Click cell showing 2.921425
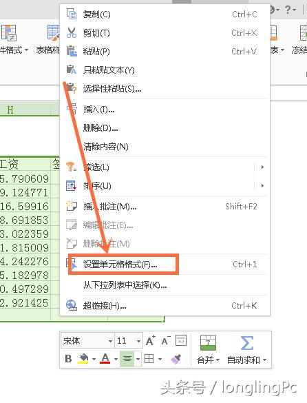Viewport: 307px width, 403px height. coord(25,302)
